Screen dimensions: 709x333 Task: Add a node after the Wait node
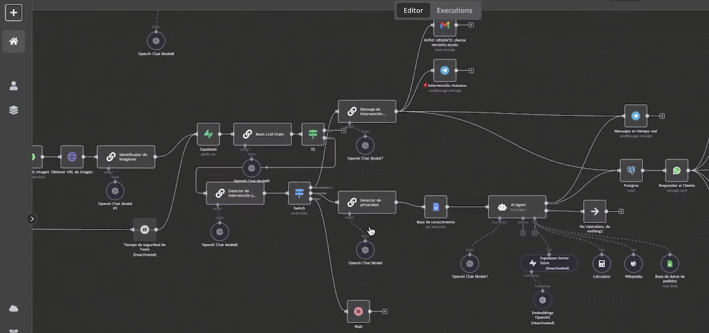click(385, 311)
